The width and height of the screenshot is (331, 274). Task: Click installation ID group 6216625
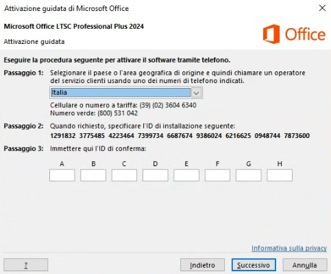(238, 136)
